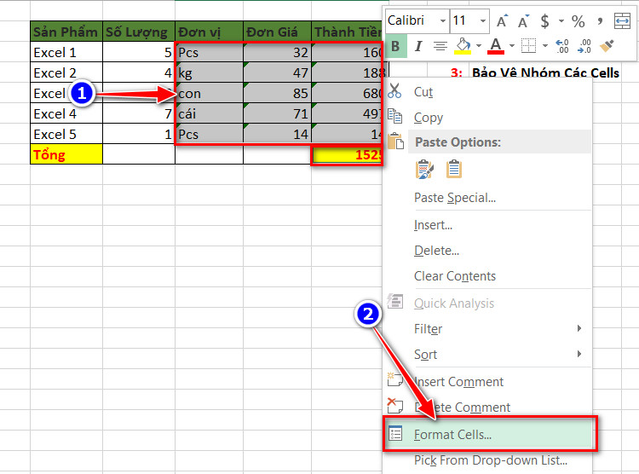Choose Cut from the context menu
The image size is (639, 474).
coord(423,92)
